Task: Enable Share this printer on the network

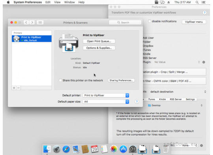Action: click(x=60, y=80)
